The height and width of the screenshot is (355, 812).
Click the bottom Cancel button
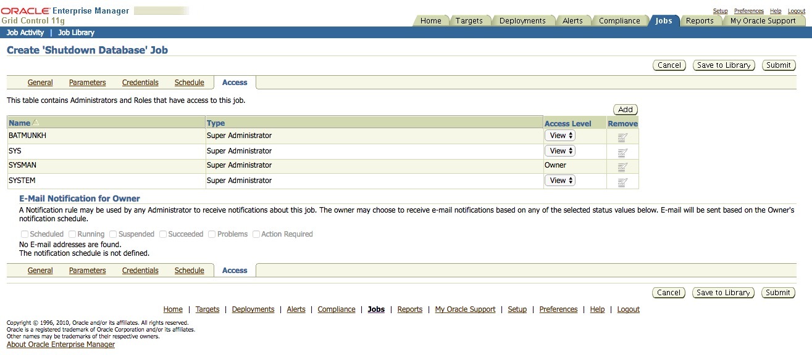(669, 293)
